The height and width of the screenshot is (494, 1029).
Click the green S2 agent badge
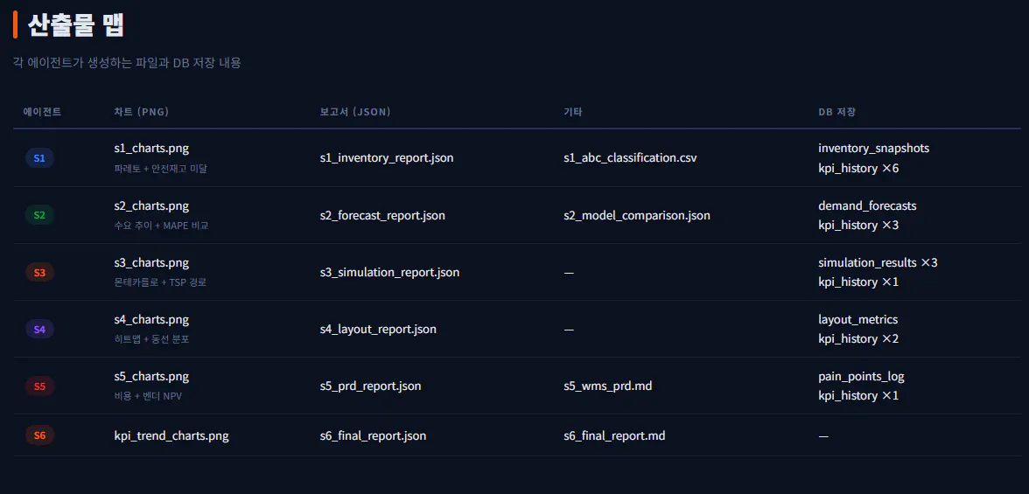tap(39, 215)
